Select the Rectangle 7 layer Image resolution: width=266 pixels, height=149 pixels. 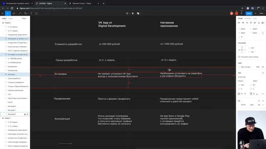(15, 110)
